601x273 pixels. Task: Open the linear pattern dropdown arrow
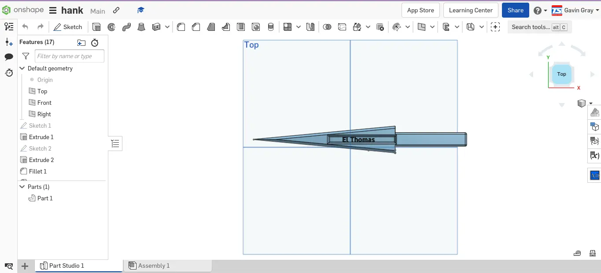coord(298,27)
